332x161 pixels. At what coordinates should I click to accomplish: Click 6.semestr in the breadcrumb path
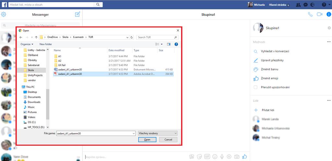click(x=78, y=37)
